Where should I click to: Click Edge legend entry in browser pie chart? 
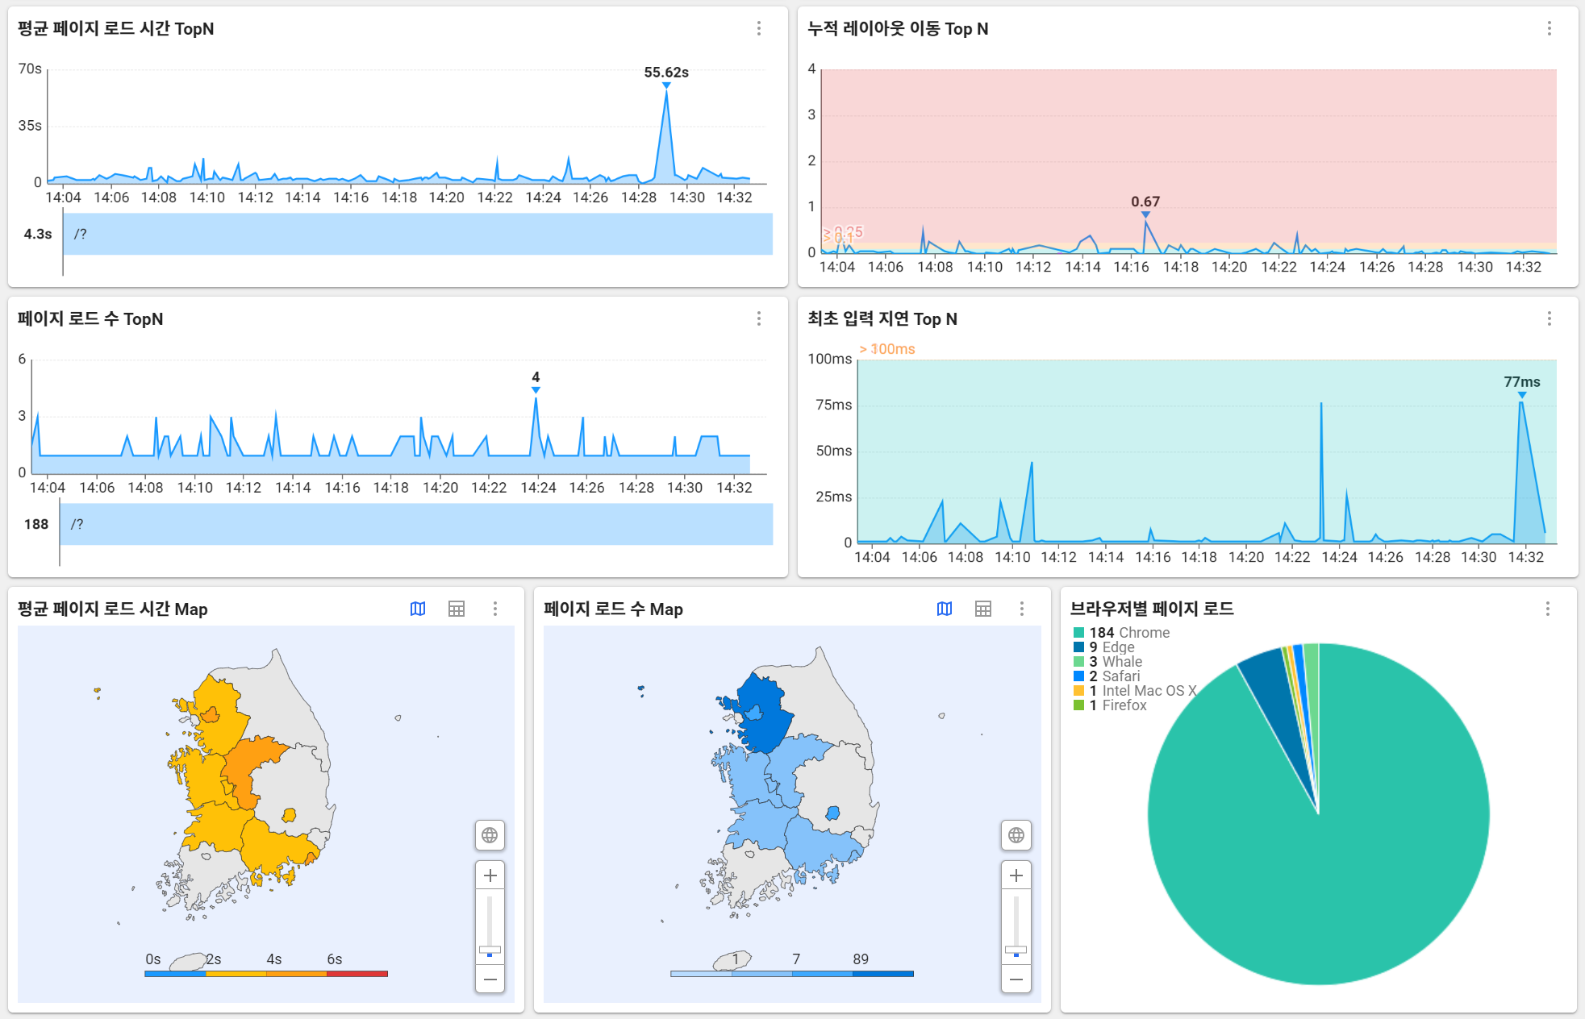pos(1117,647)
